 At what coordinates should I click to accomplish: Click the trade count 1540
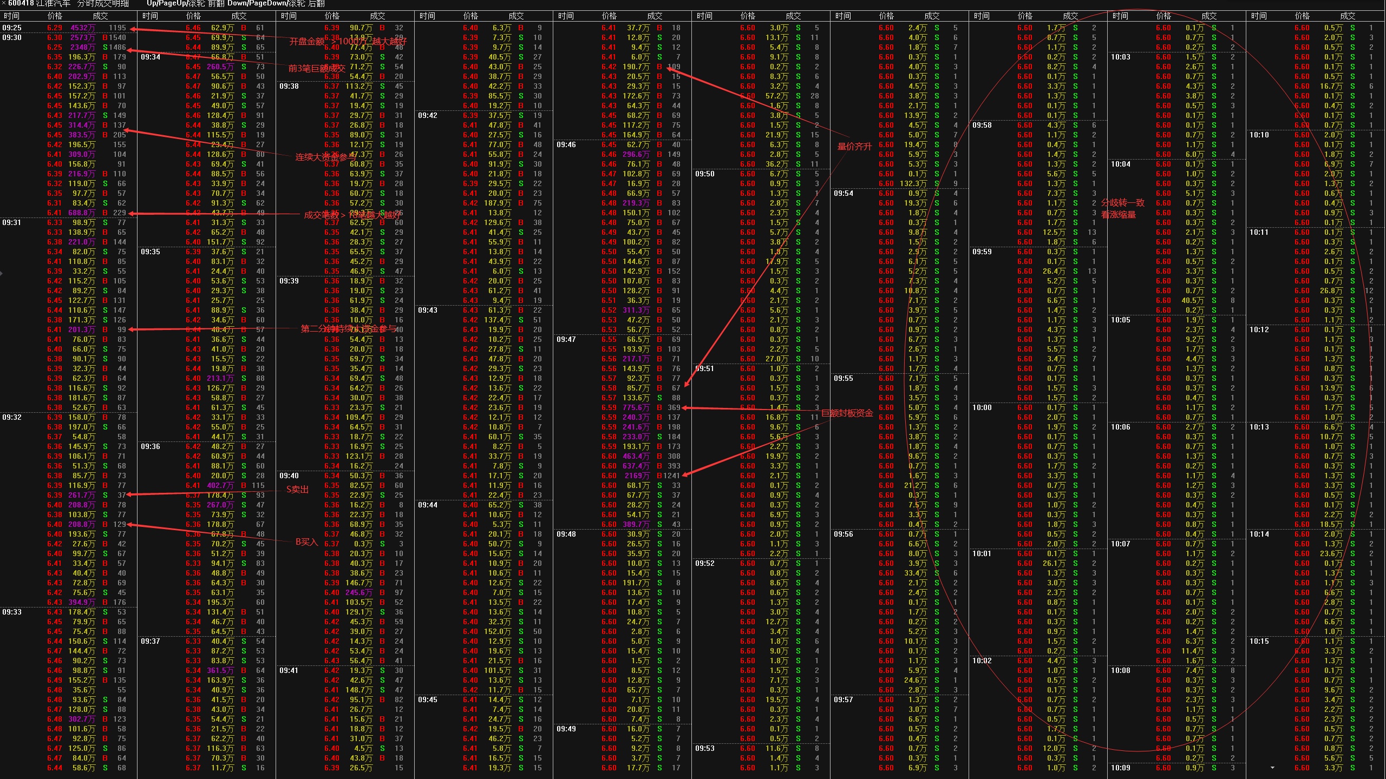pyautogui.click(x=117, y=37)
